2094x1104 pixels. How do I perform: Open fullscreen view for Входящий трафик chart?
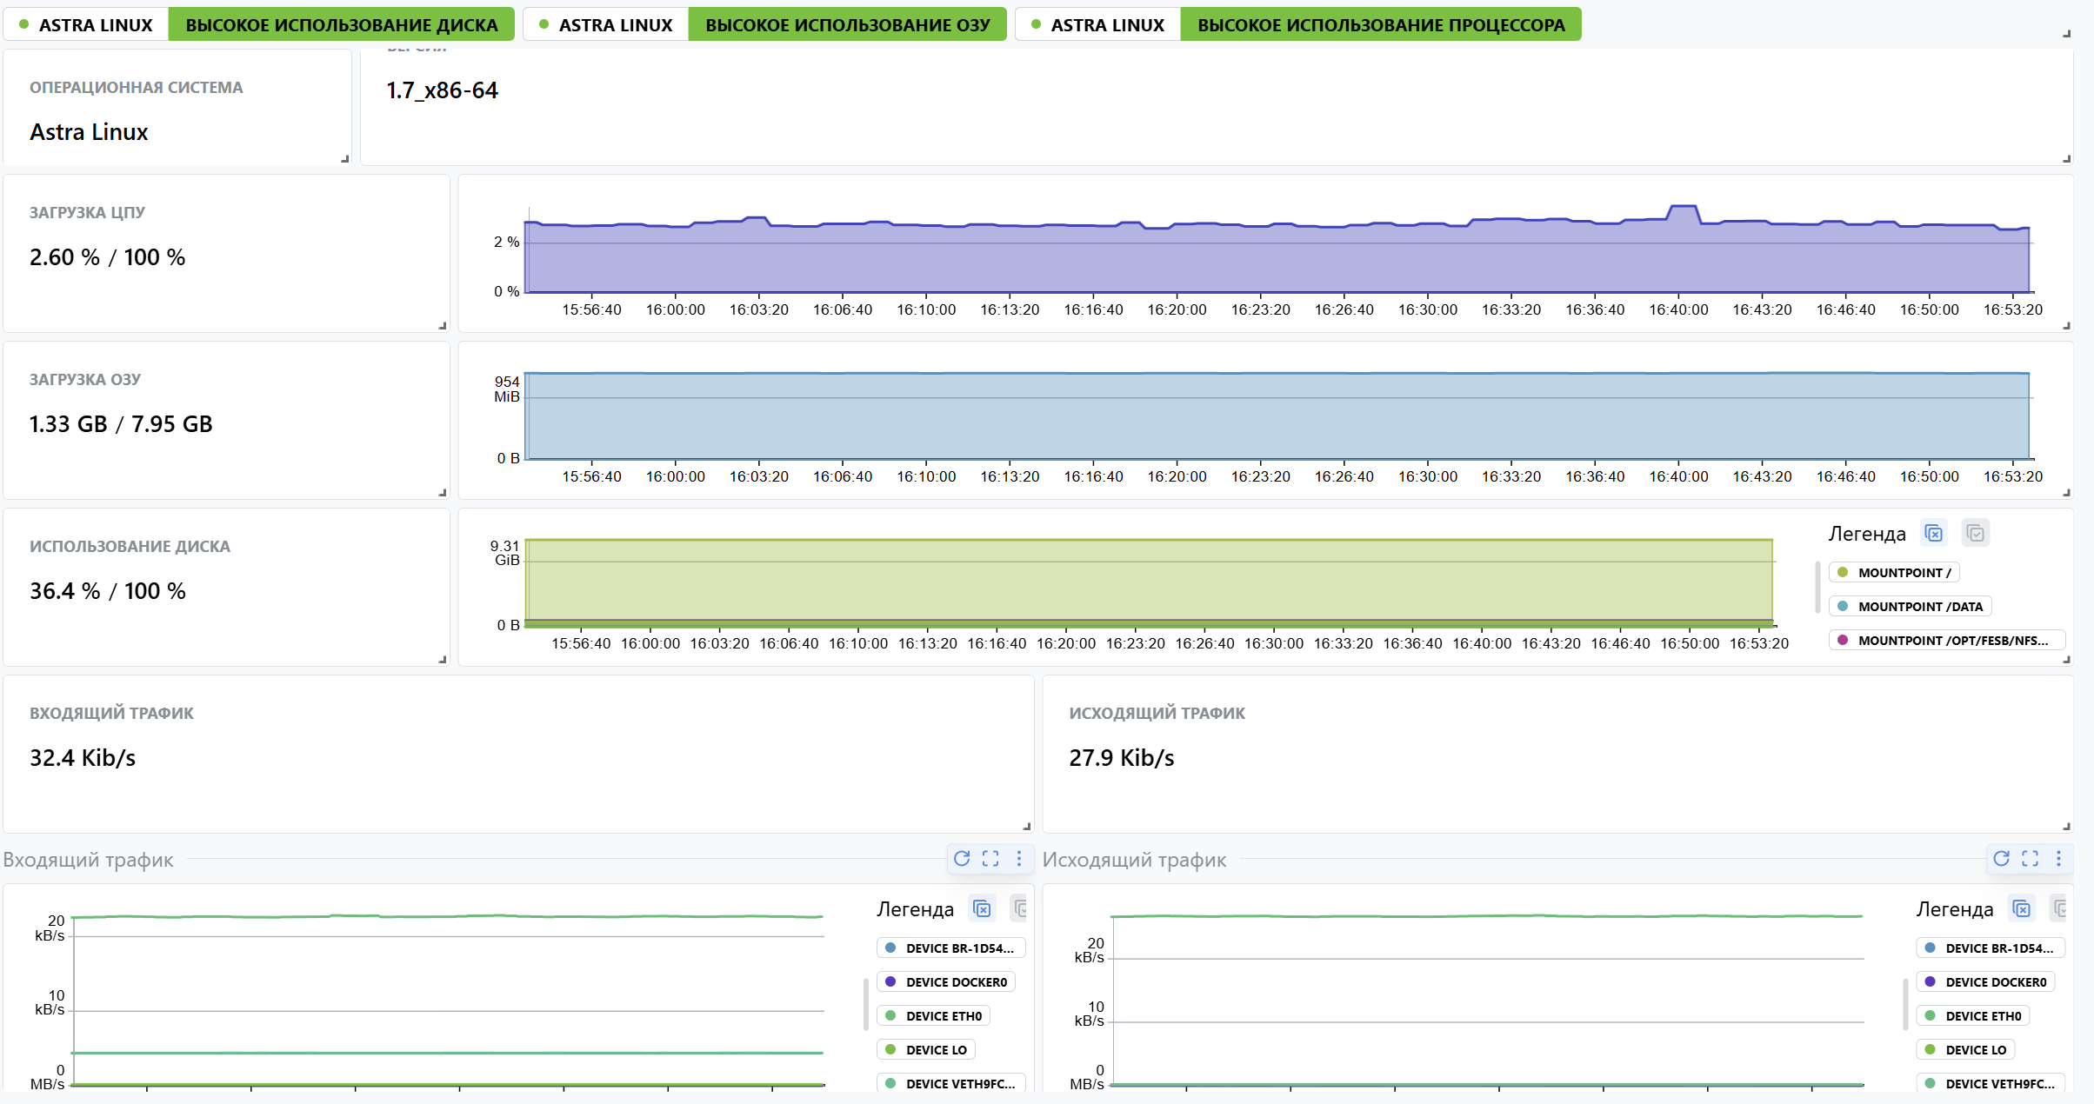990,859
